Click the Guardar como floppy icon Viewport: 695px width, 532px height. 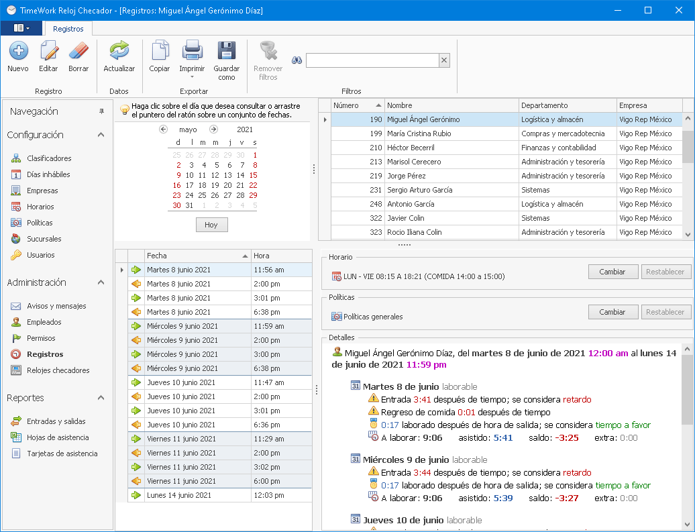point(227,52)
